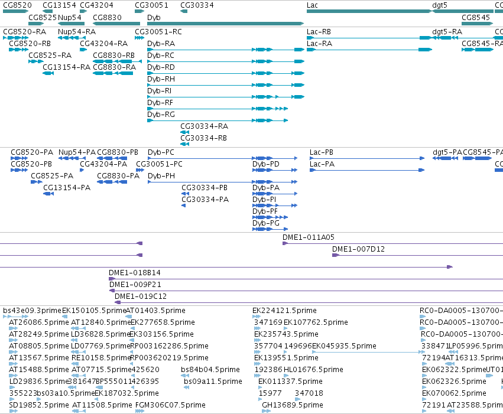Click the Nup54 gene label
The image size is (503, 414).
(70, 18)
